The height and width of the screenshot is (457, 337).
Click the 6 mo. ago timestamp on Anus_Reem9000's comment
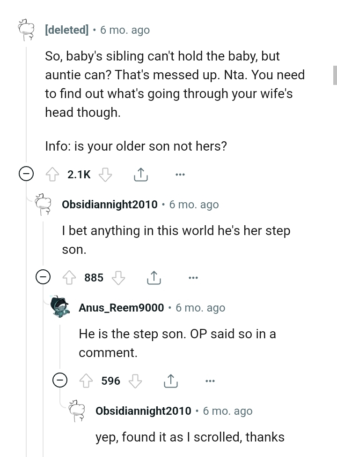(x=200, y=307)
